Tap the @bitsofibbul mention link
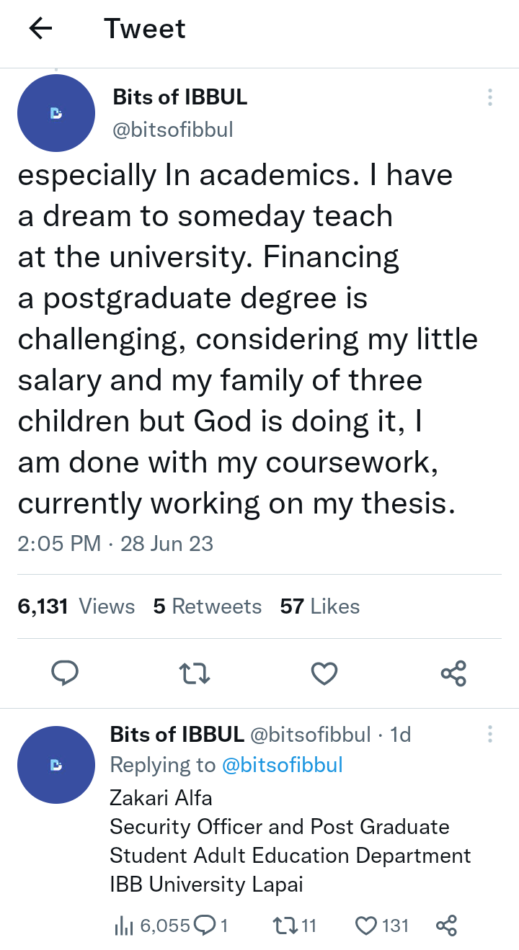Viewport: 519px width, 950px height. tap(282, 765)
